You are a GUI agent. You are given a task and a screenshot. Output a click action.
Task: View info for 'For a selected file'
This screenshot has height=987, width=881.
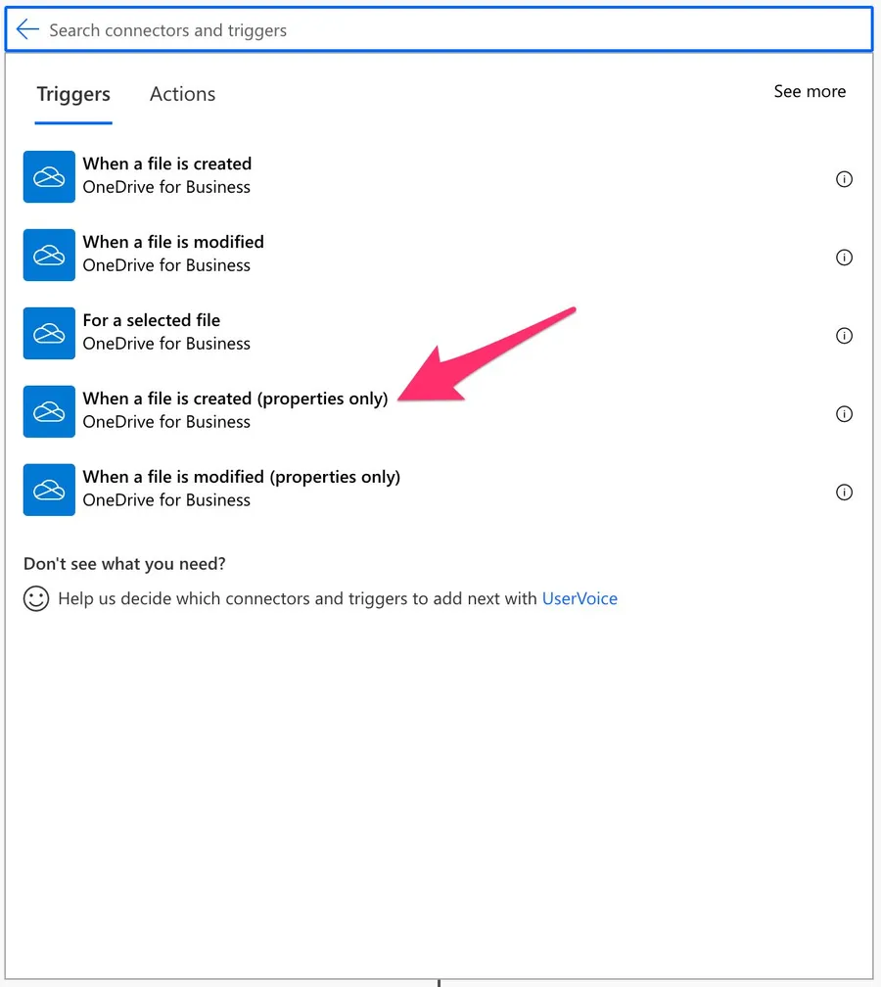844,336
